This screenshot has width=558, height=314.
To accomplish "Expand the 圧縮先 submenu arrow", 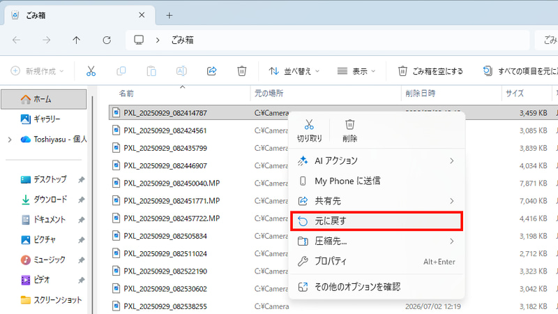I will [451, 241].
